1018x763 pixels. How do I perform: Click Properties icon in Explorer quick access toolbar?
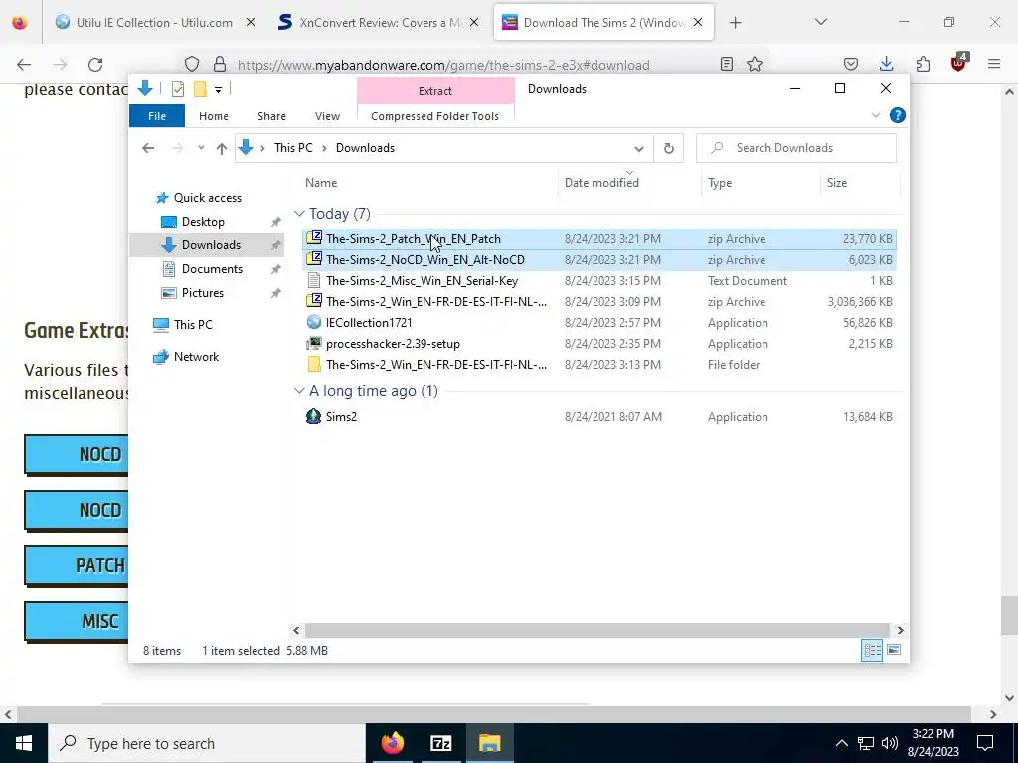(x=177, y=89)
